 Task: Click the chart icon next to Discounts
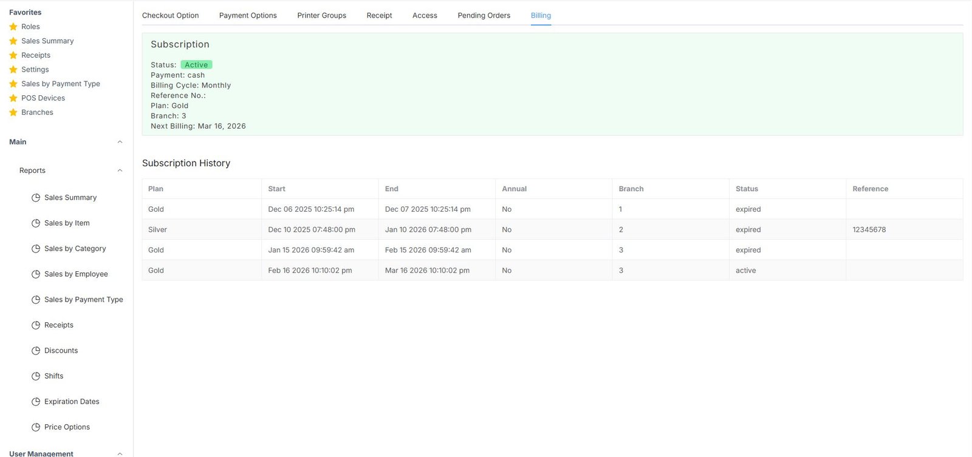tap(36, 351)
